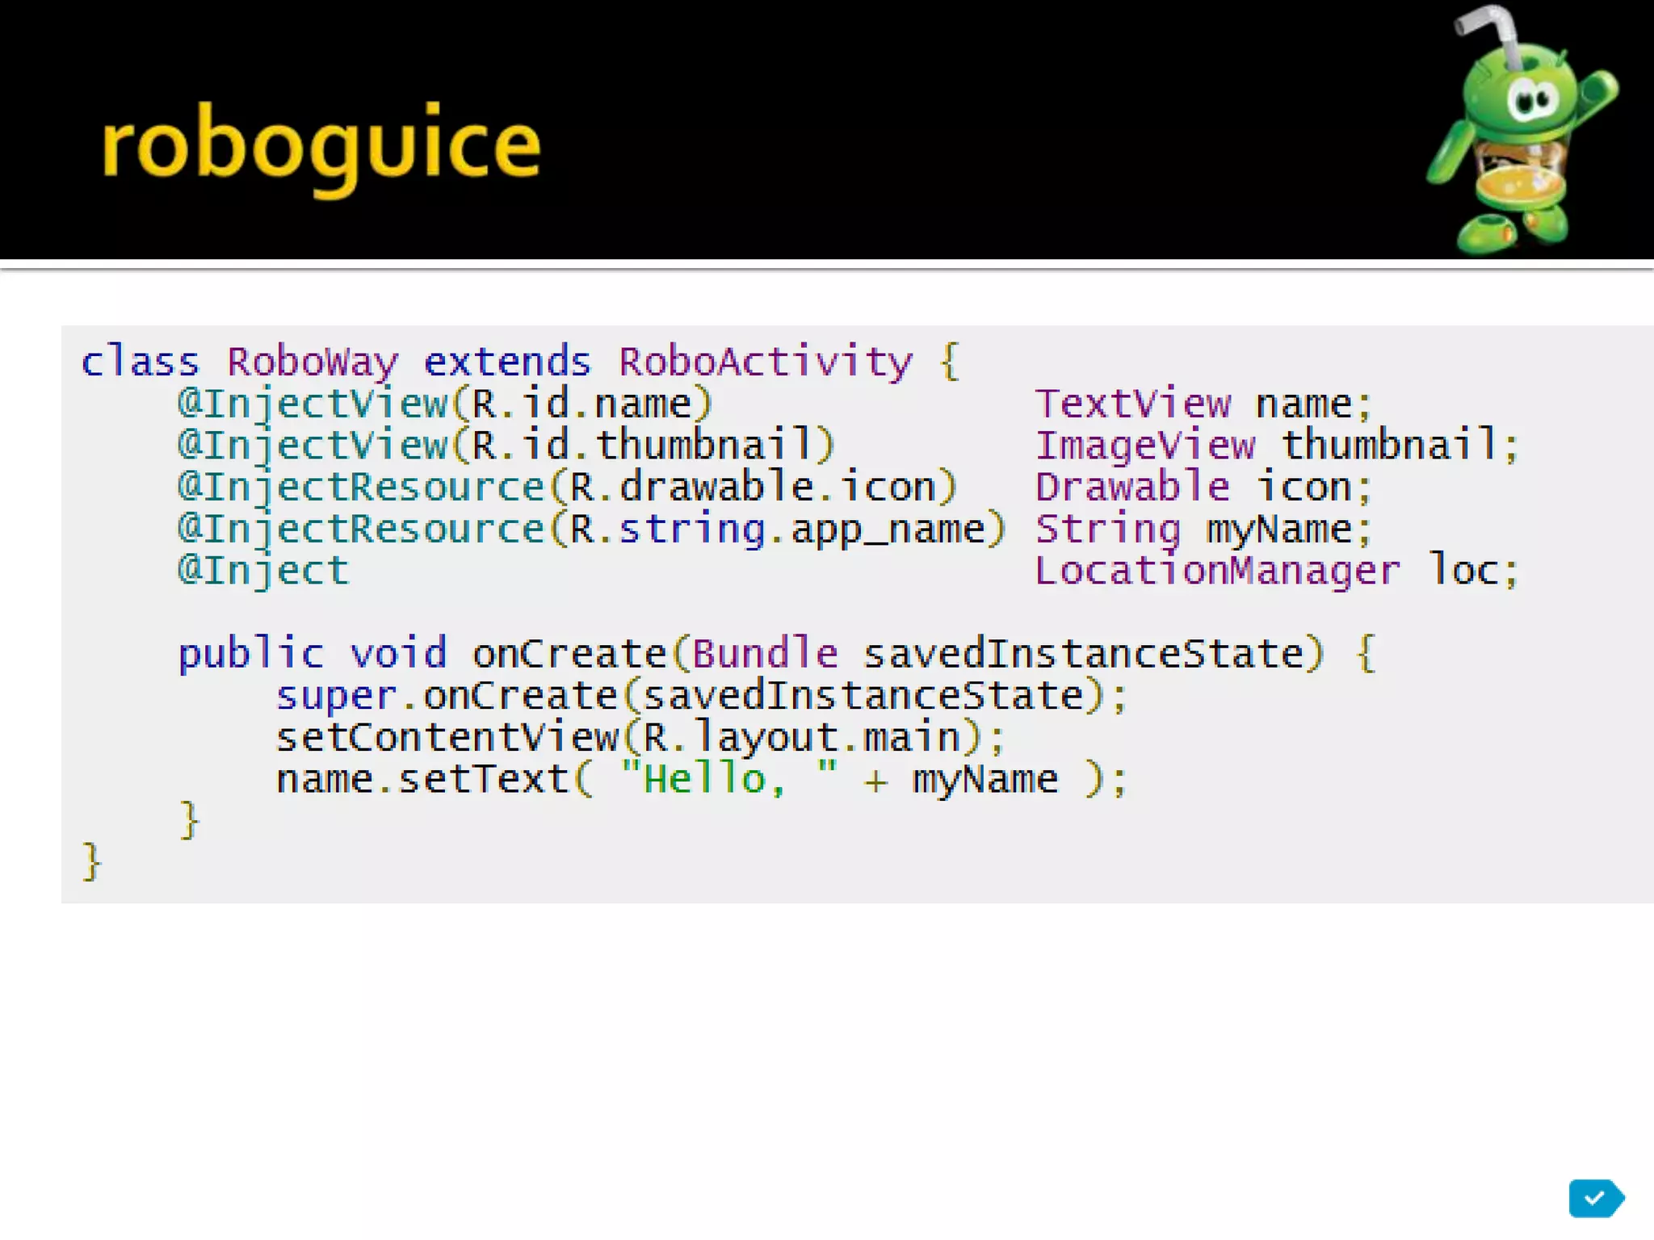The width and height of the screenshot is (1654, 1240).
Task: Click the @InjectResource(R.drawable.icon) annotation
Action: coord(567,488)
